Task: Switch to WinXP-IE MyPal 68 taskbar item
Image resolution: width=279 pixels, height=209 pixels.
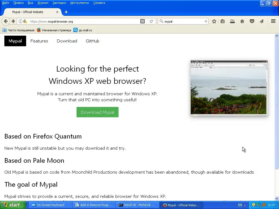Action: pos(137,205)
